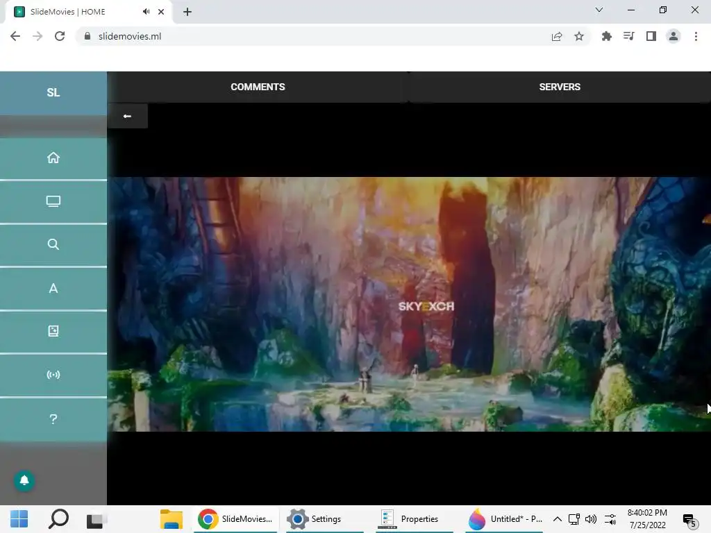View site info via lock icon
The height and width of the screenshot is (533, 711).
tap(87, 36)
